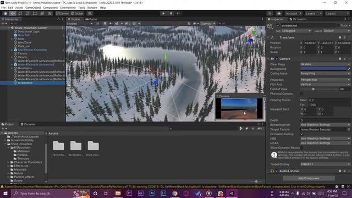
Task: Select the combined Transform tool
Action: [x=42, y=13]
